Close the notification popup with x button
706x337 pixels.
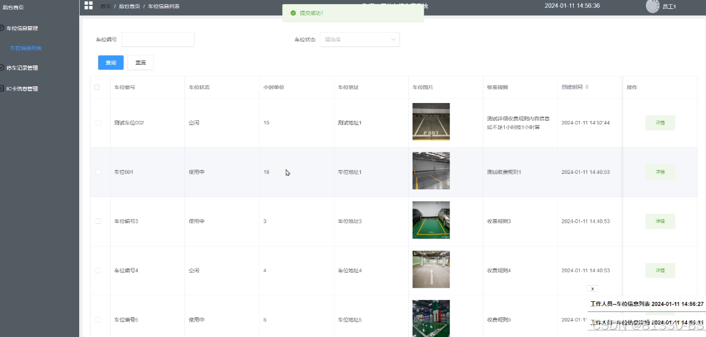coord(592,288)
